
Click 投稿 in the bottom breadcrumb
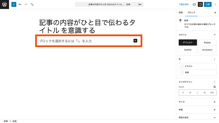[x=6, y=121]
